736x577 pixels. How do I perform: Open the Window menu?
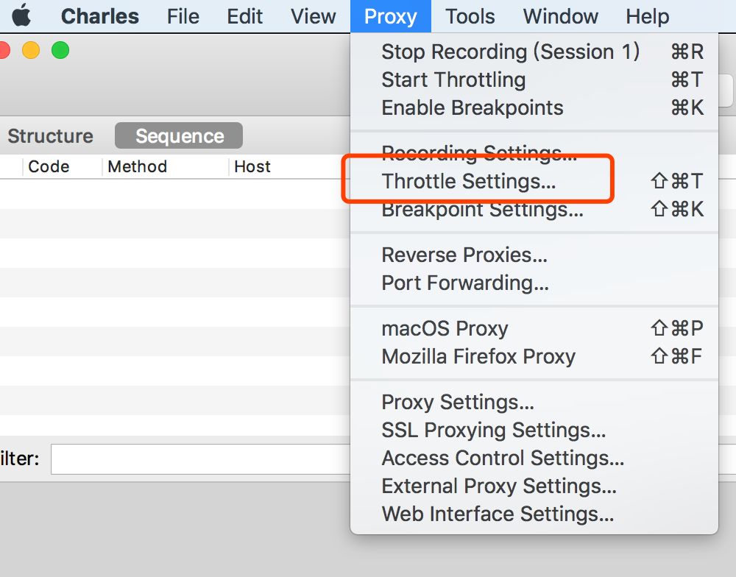(560, 16)
